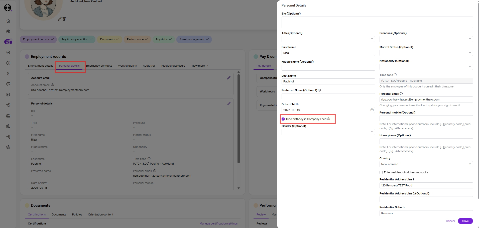Delete profile photo using trash icon

point(64,19)
